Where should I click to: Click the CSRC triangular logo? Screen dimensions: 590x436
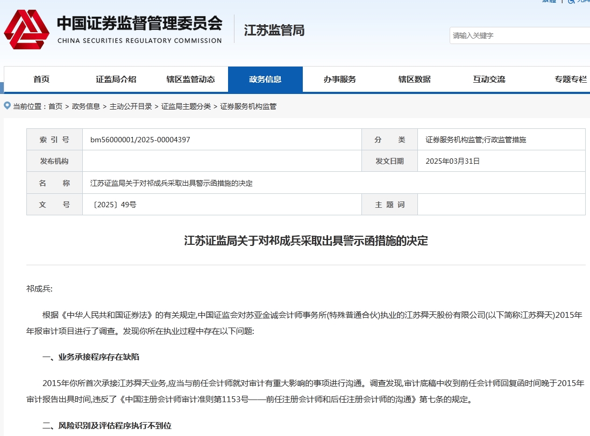(26, 31)
